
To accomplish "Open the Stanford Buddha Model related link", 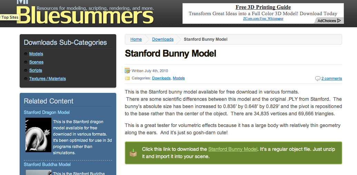I will tap(47, 164).
